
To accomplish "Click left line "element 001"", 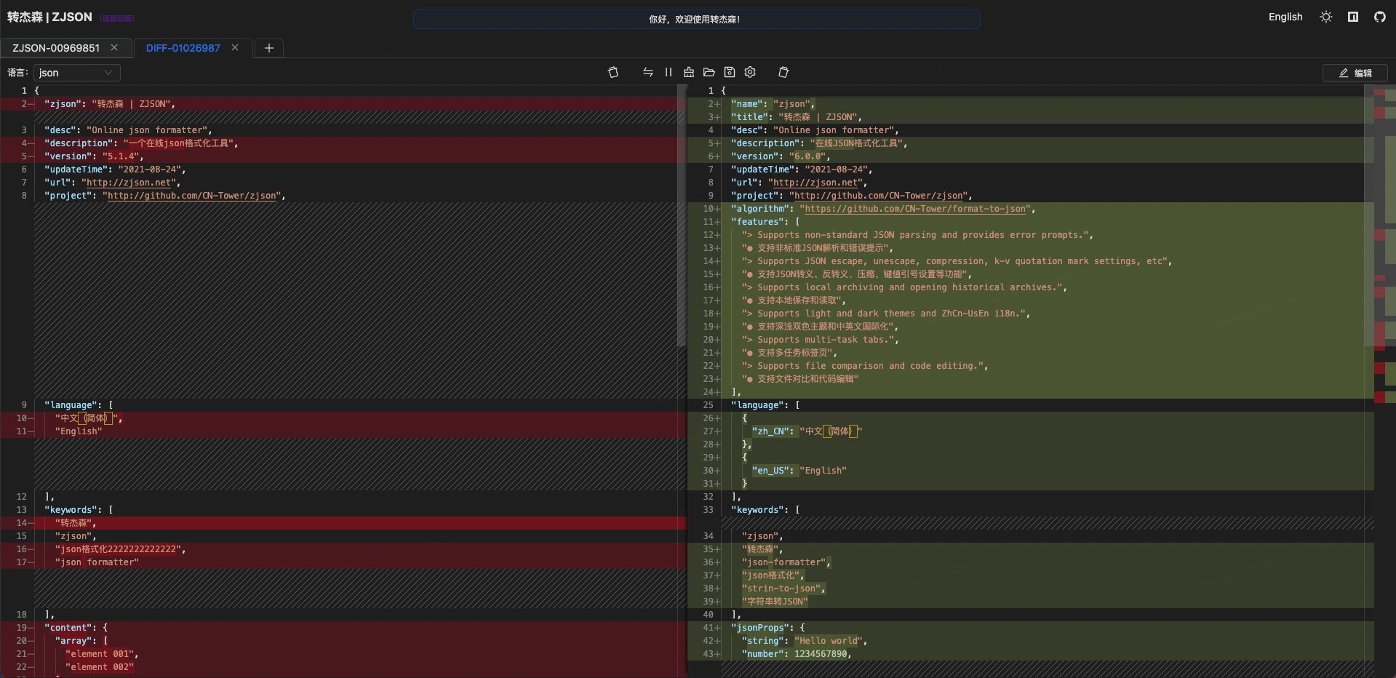I will (x=102, y=654).
